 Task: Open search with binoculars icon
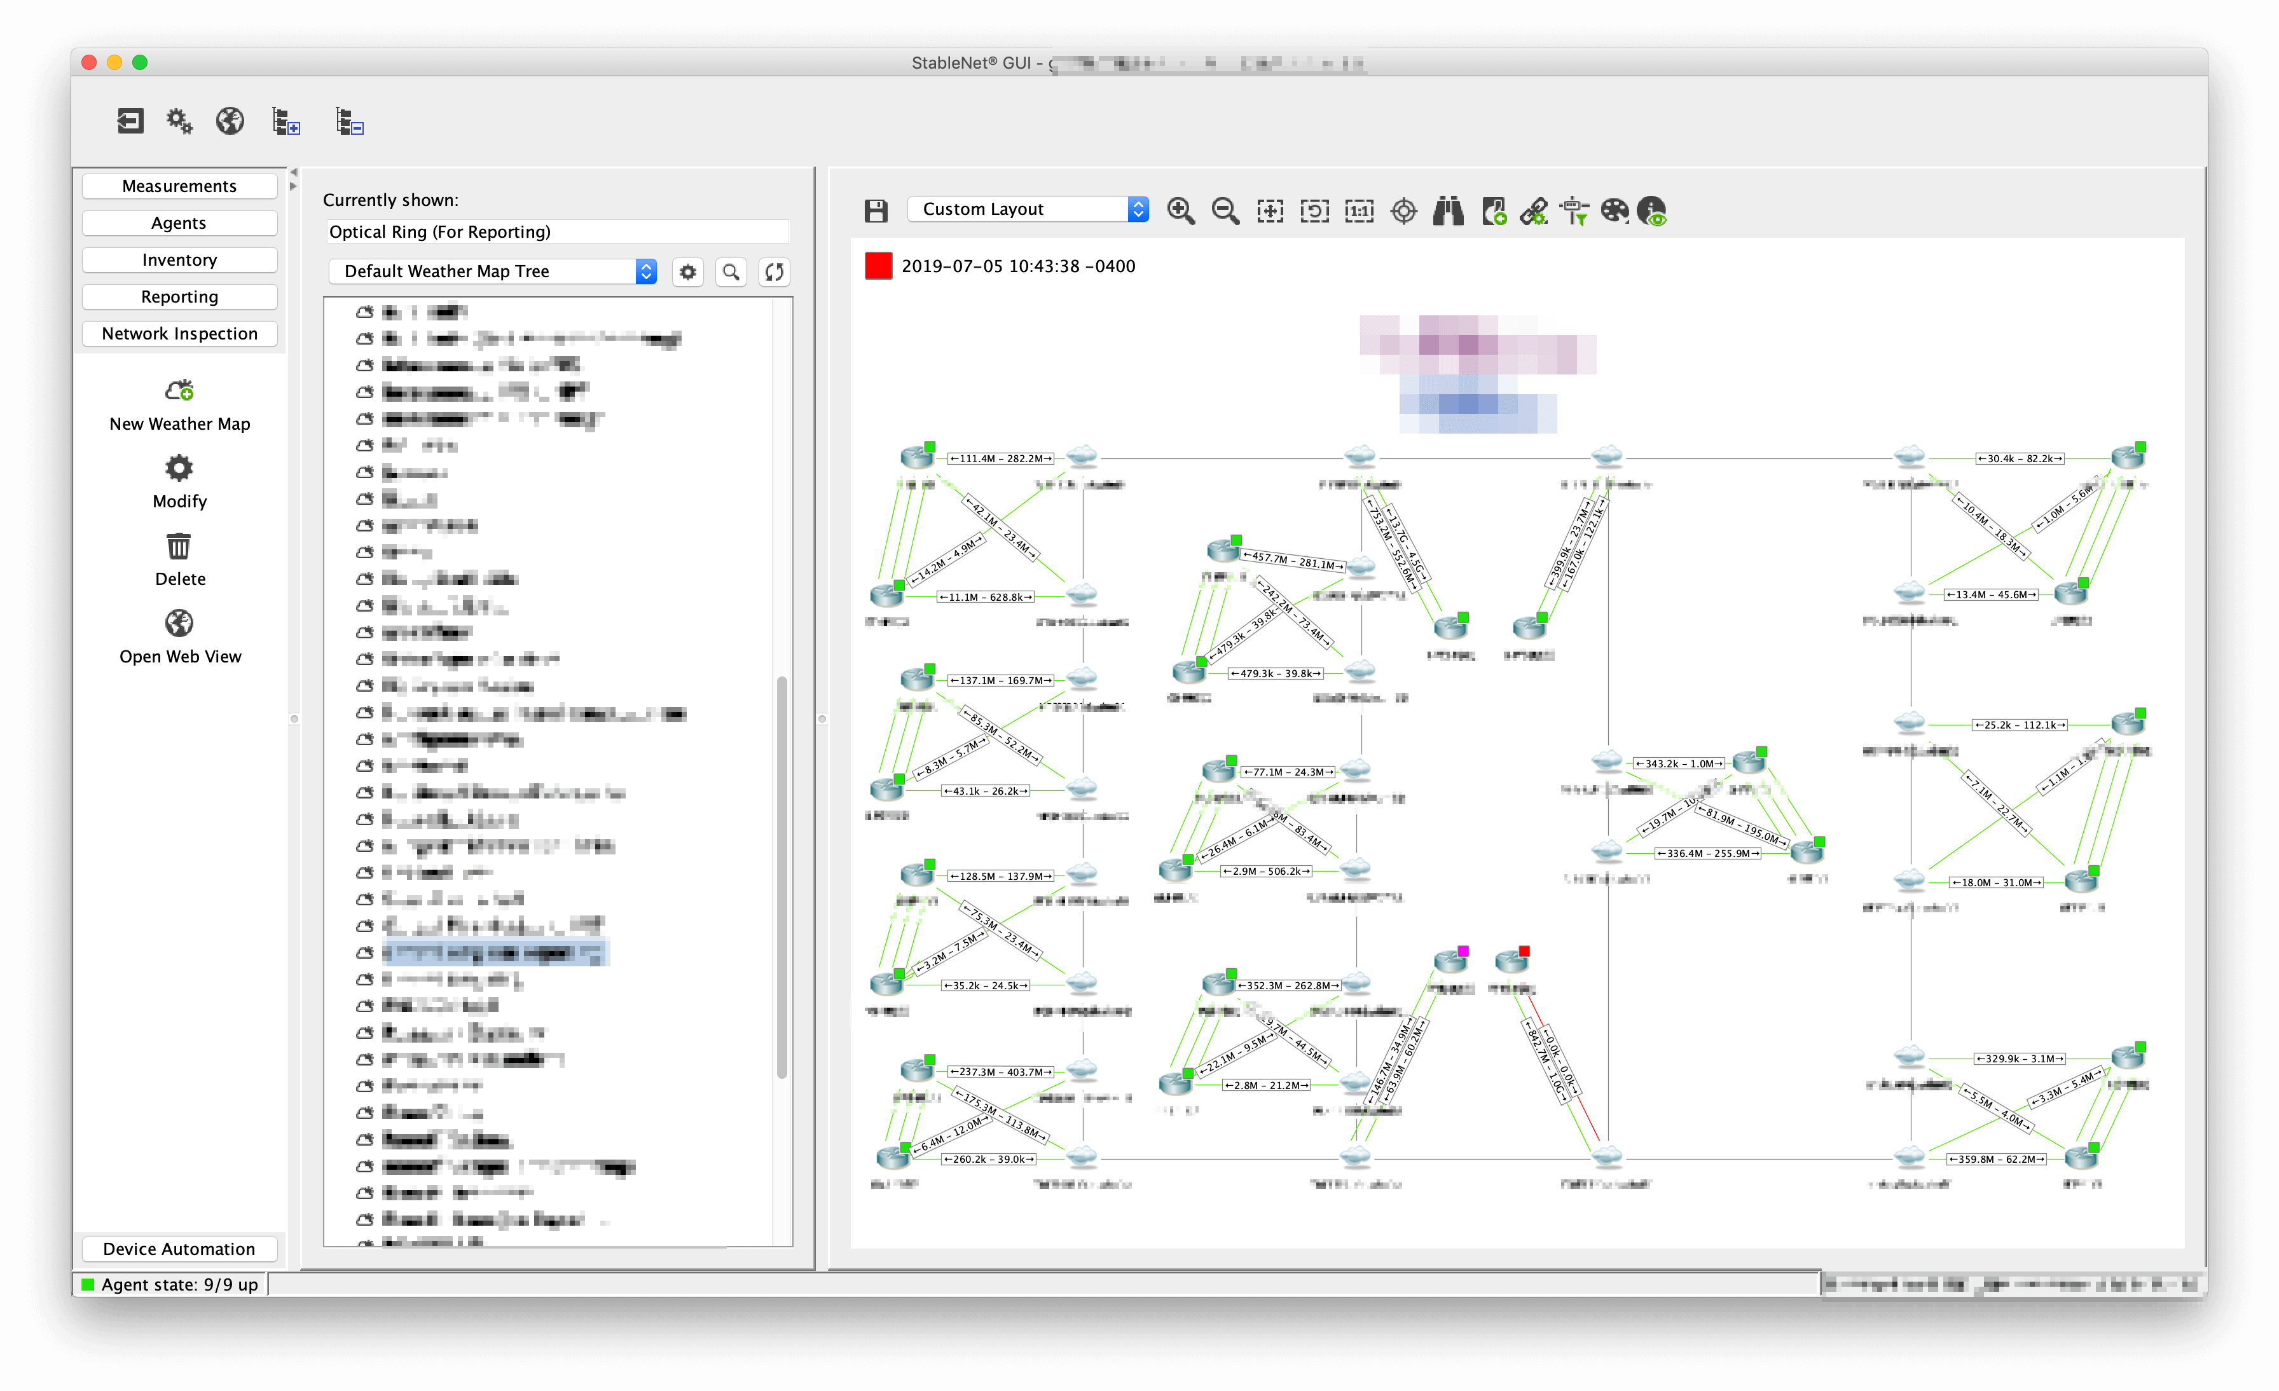[1449, 211]
